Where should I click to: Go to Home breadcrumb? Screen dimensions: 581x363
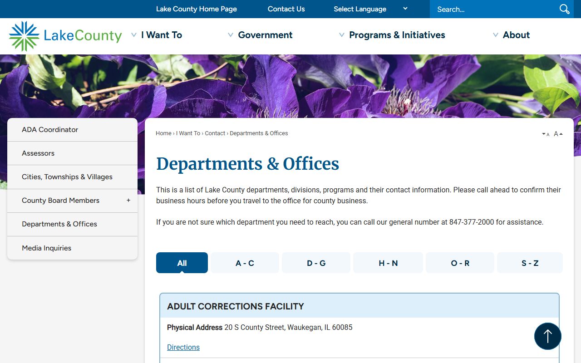pyautogui.click(x=163, y=133)
